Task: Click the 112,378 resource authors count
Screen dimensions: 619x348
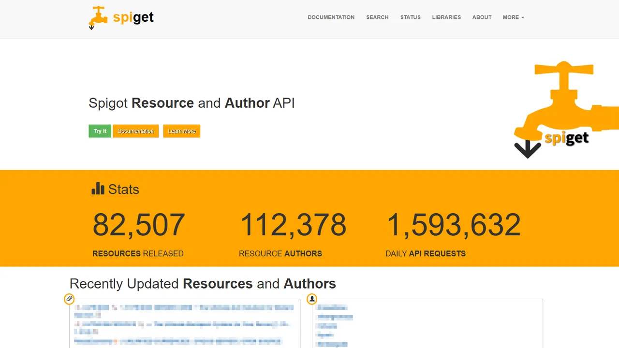Action: pos(293,225)
